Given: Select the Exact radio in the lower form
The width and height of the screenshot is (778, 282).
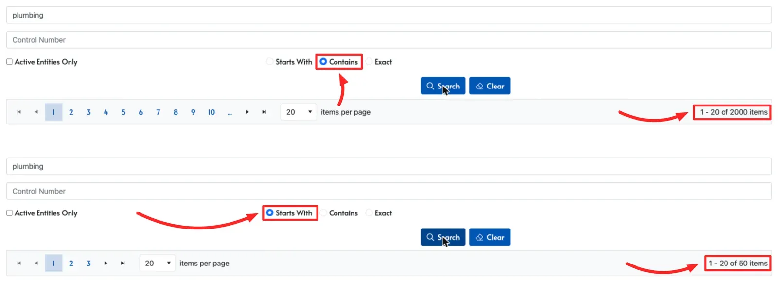Looking at the screenshot, I should point(369,213).
